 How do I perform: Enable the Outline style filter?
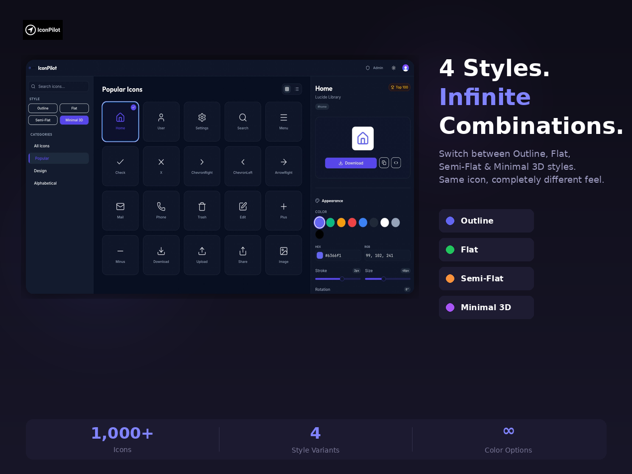43,108
